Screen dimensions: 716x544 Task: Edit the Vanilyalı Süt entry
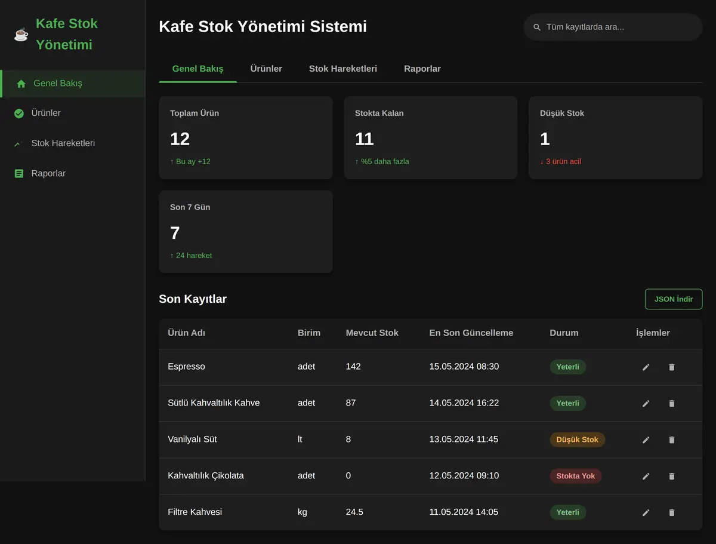click(x=646, y=440)
